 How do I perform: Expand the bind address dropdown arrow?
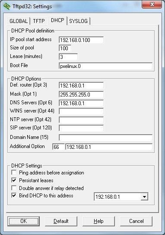(x=144, y=196)
